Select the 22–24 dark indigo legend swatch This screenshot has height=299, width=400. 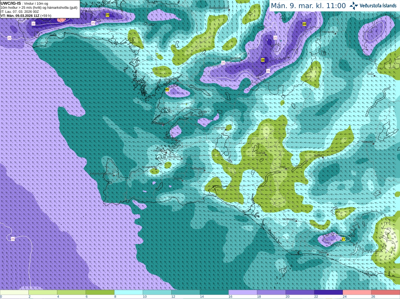point(328,292)
